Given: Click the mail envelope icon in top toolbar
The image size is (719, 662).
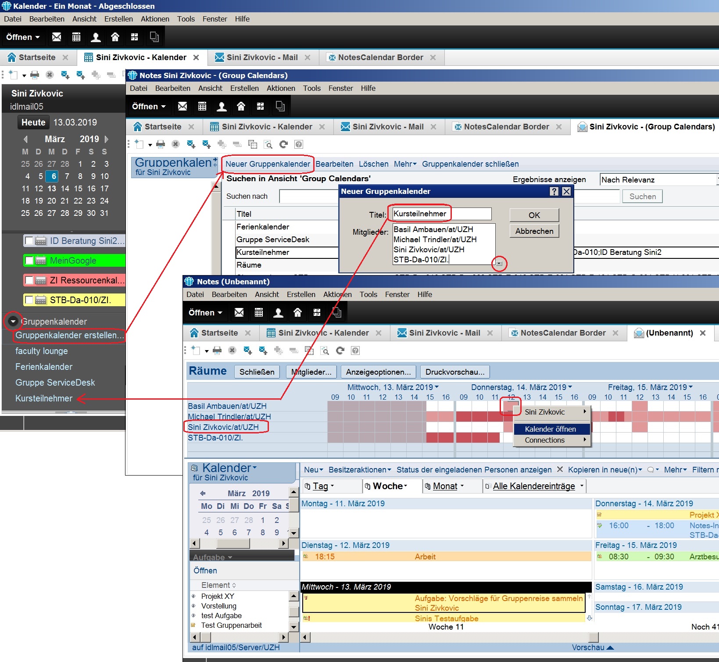Looking at the screenshot, I should pos(57,37).
